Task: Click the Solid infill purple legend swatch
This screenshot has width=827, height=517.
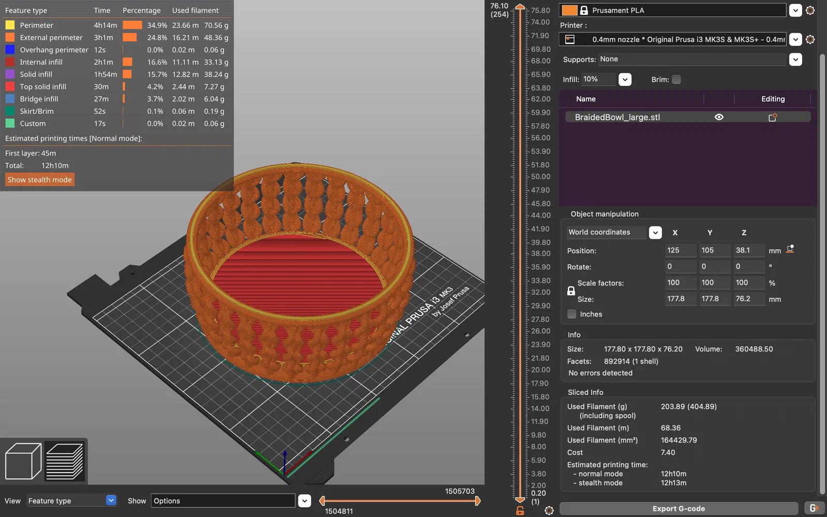Action: click(10, 74)
